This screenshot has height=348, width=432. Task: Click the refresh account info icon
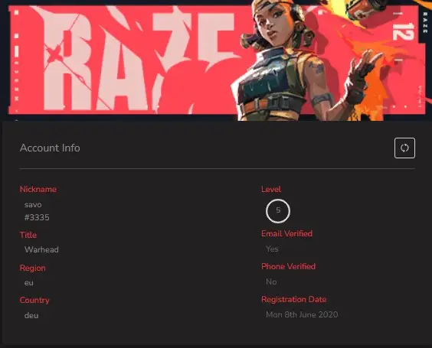coord(404,148)
